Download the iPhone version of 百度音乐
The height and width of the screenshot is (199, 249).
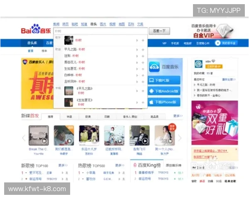pos(164,102)
